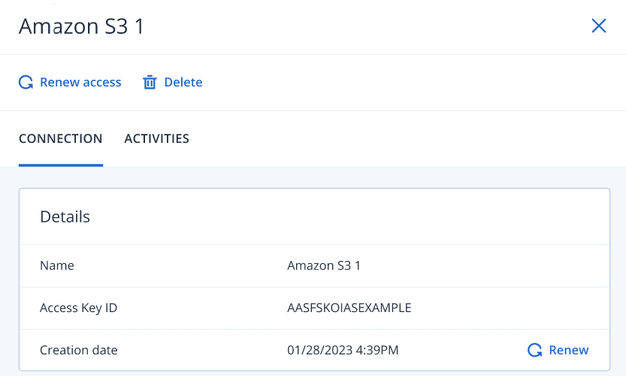Click the blue underline beneath CONNECTION tab

pos(61,165)
